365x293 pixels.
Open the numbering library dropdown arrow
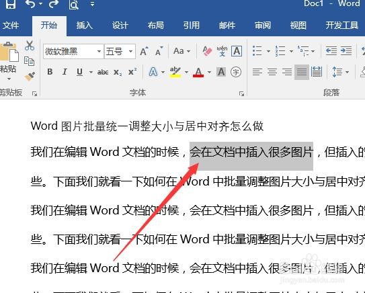[291, 51]
